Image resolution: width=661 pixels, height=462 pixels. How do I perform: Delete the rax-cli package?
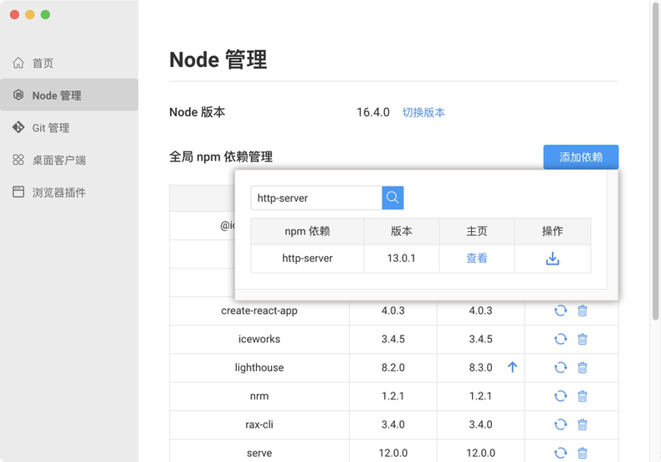[x=582, y=424]
